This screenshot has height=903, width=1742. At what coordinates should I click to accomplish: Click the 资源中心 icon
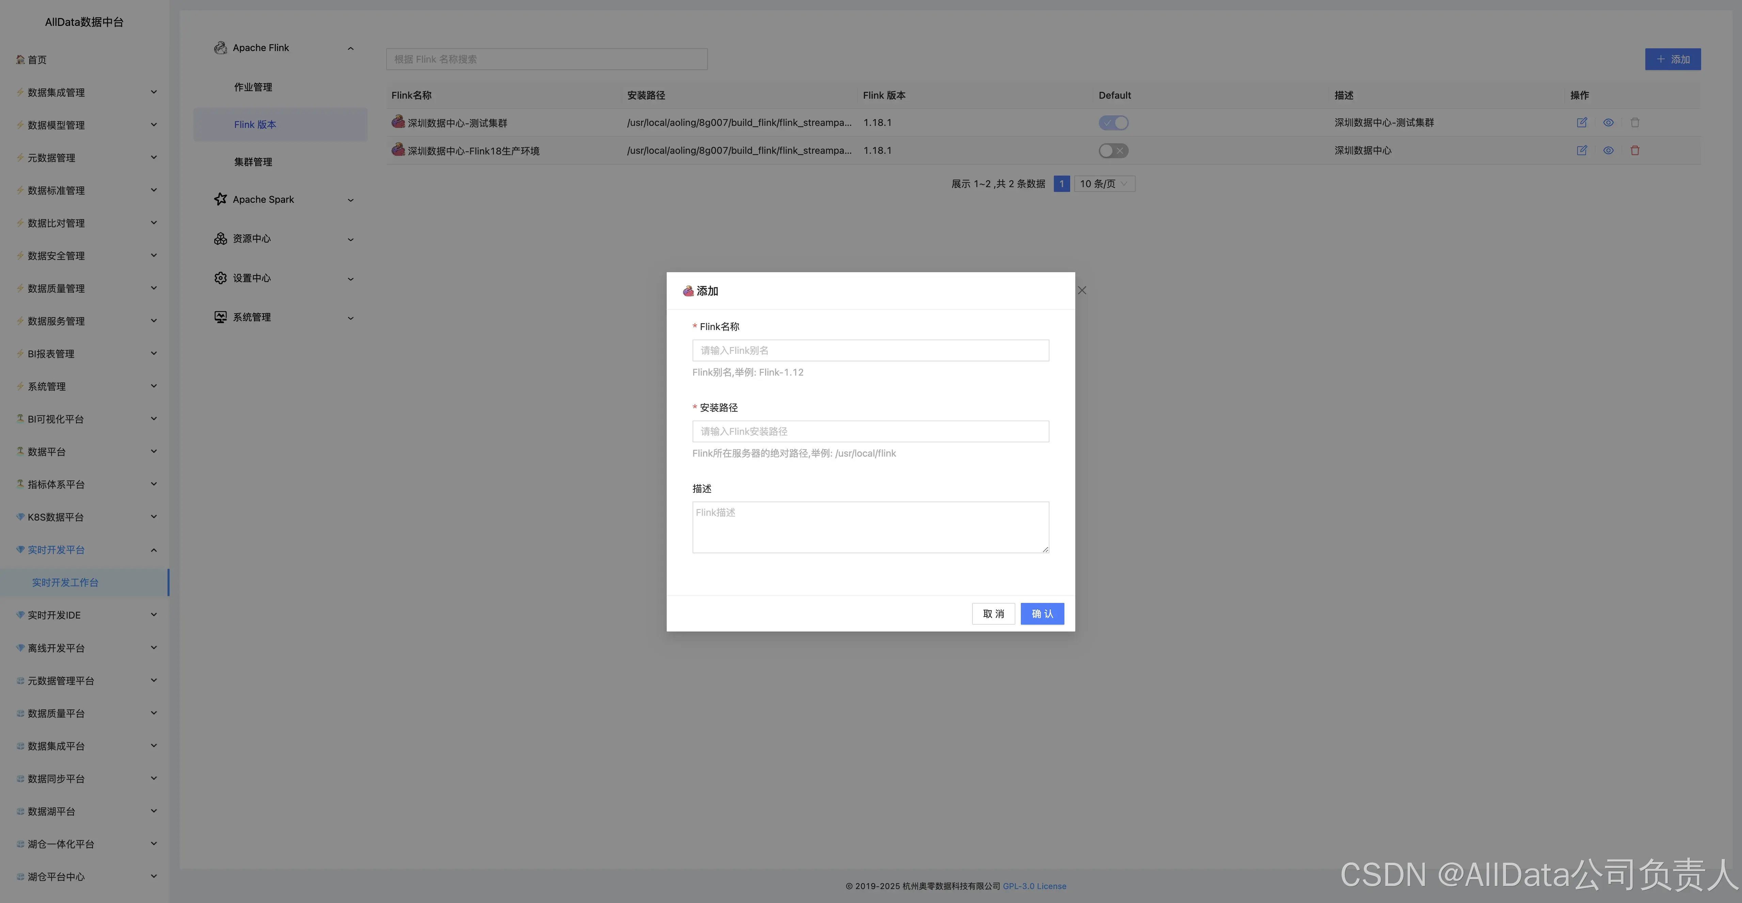(x=220, y=239)
